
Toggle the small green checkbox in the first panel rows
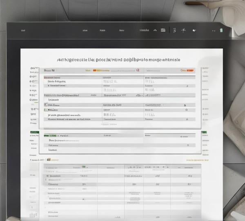(46, 110)
